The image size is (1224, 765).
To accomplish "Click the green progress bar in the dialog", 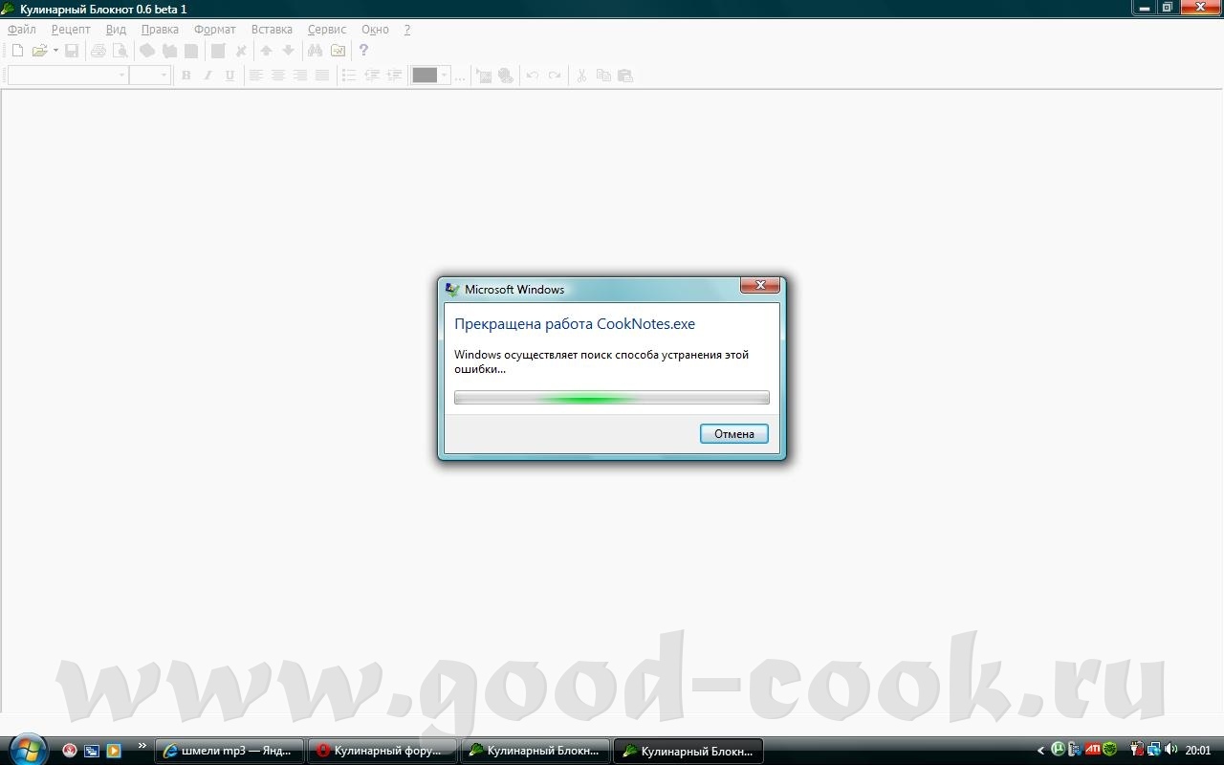I will tap(611, 398).
